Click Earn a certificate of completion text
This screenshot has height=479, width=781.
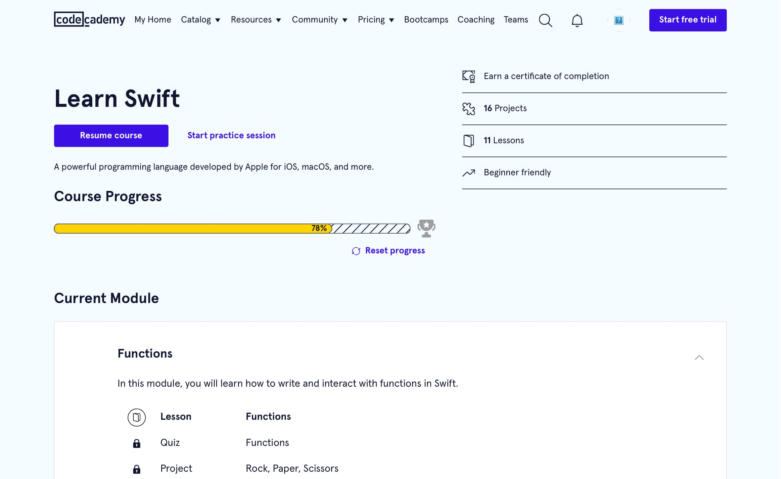(x=546, y=76)
